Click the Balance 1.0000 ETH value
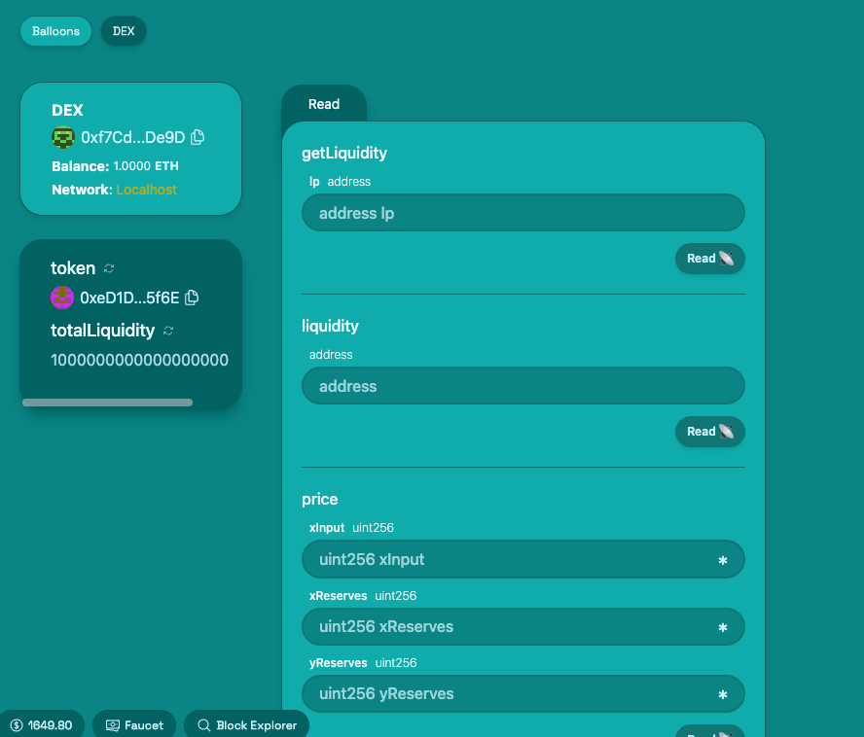The height and width of the screenshot is (737, 864). pos(146,166)
